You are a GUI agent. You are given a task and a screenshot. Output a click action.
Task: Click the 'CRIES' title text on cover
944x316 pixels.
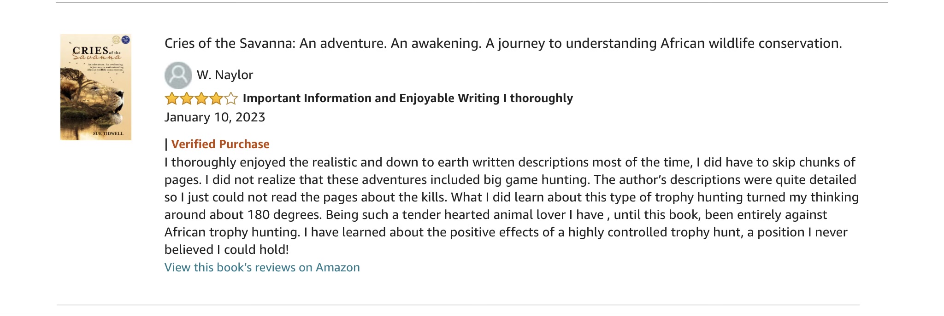(x=90, y=50)
